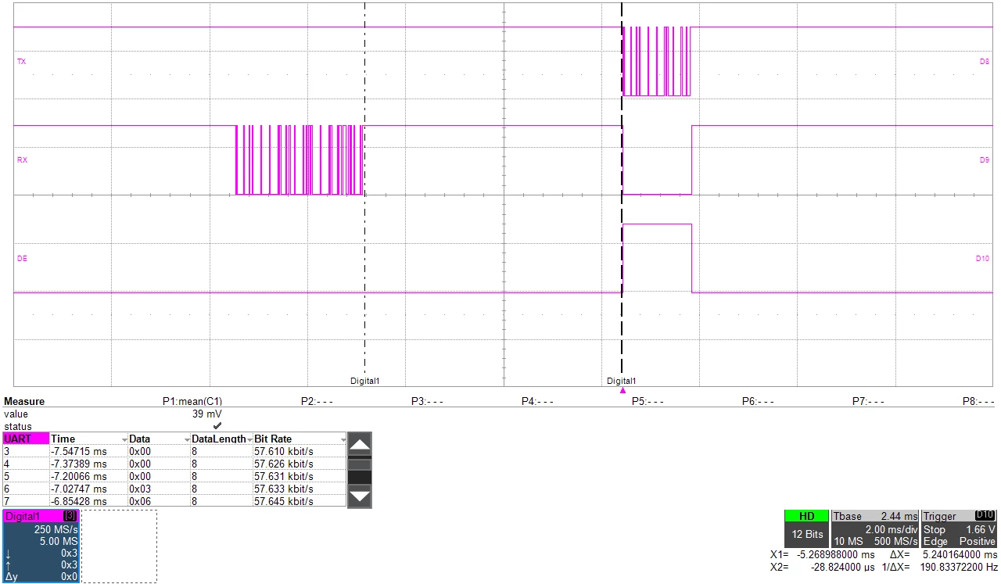The height and width of the screenshot is (584, 1001).
Task: Select the magenta trigger position marker
Action: coord(622,390)
